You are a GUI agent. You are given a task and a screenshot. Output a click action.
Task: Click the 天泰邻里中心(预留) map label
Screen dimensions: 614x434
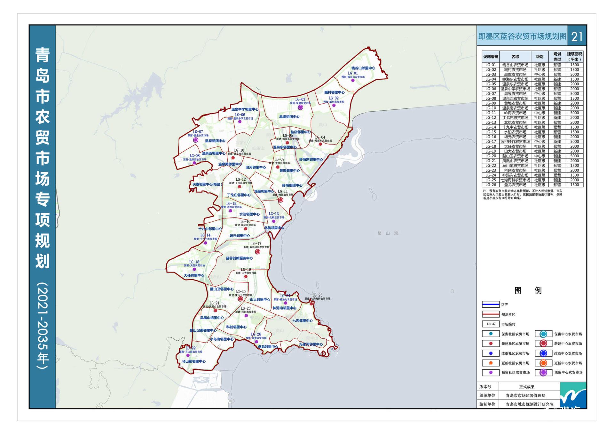pyautogui.click(x=207, y=185)
